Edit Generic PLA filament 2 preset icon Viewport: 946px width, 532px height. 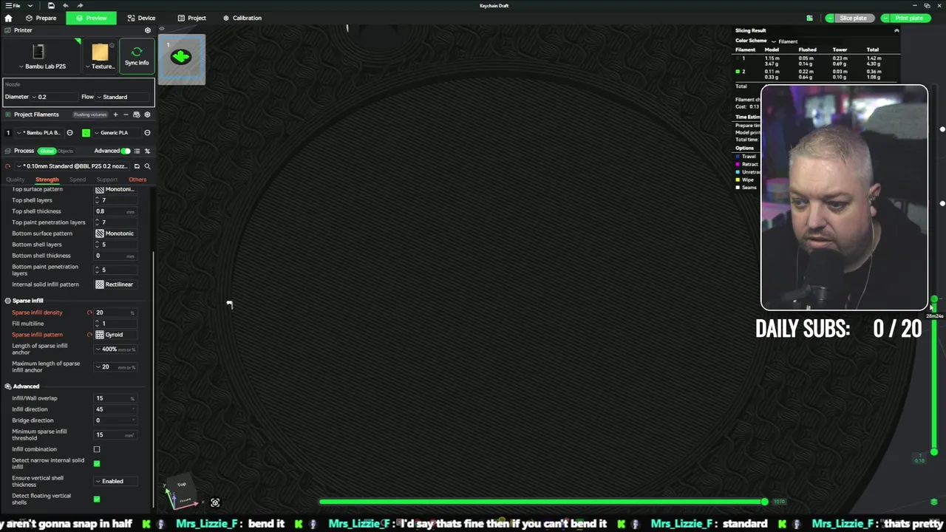[147, 133]
